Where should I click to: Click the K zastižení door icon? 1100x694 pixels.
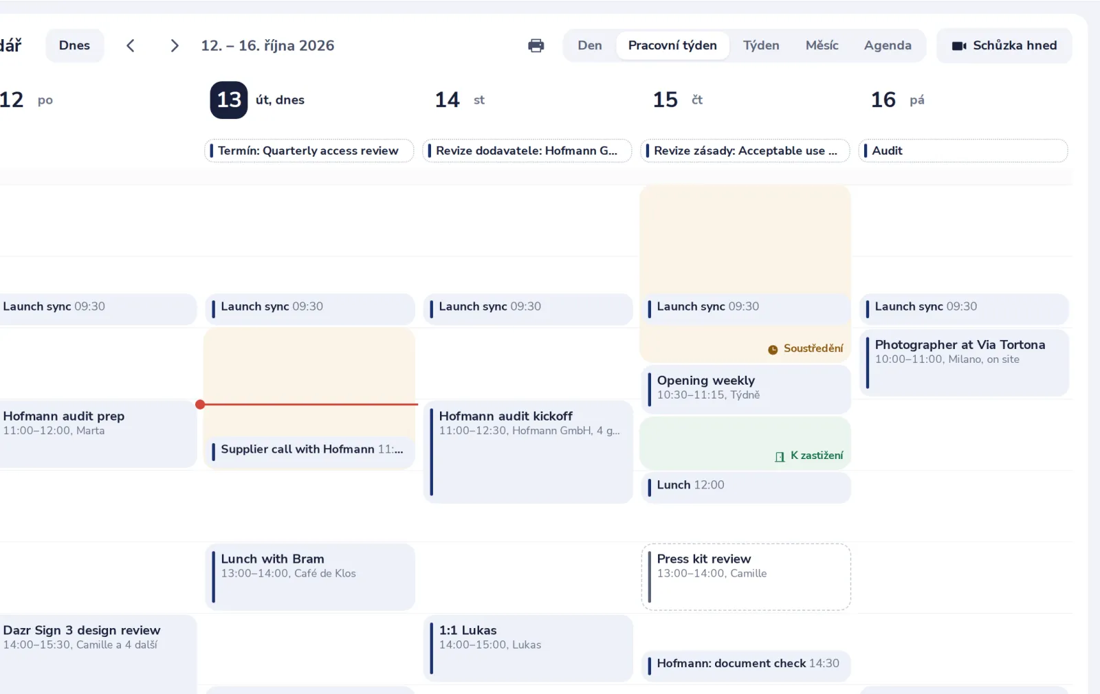click(x=780, y=456)
